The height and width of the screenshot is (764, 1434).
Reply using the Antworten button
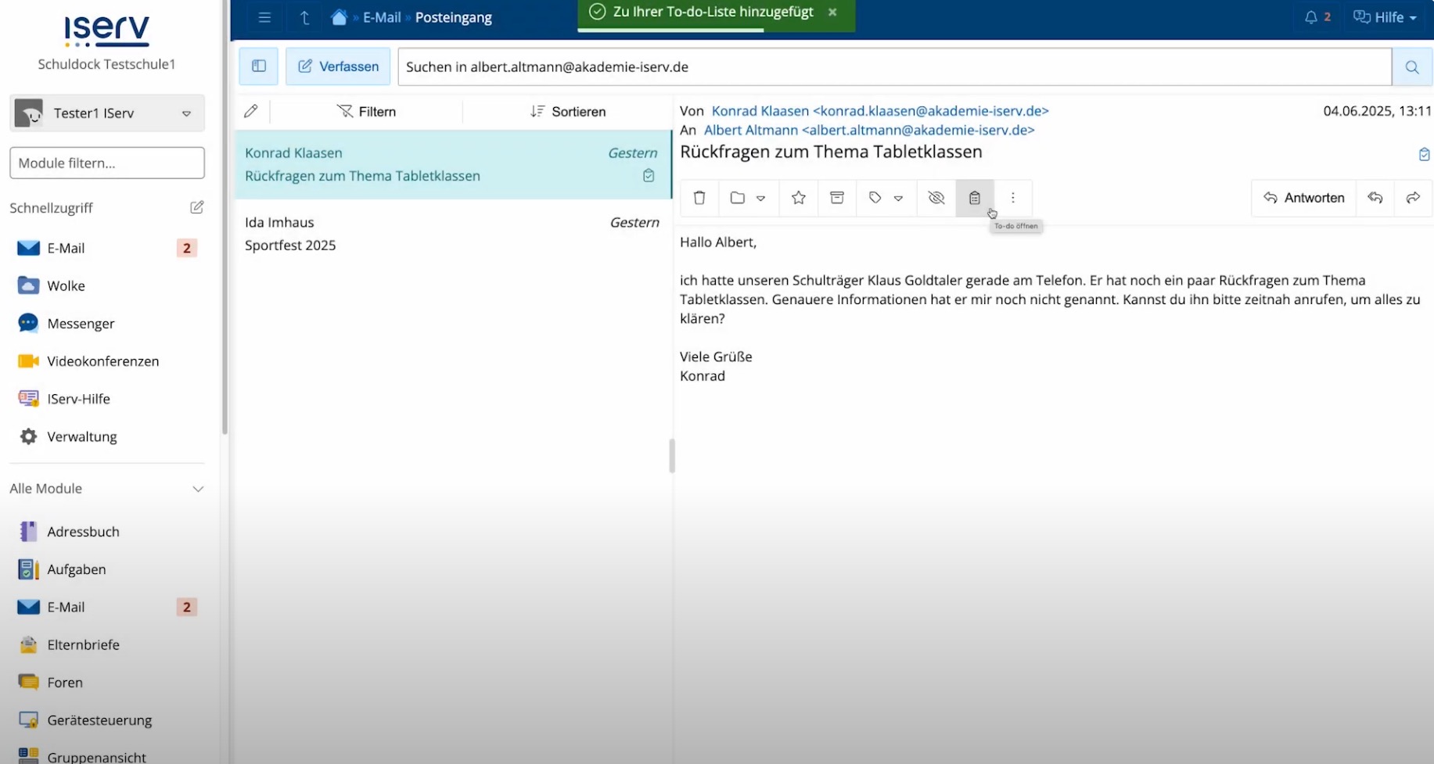(x=1303, y=198)
